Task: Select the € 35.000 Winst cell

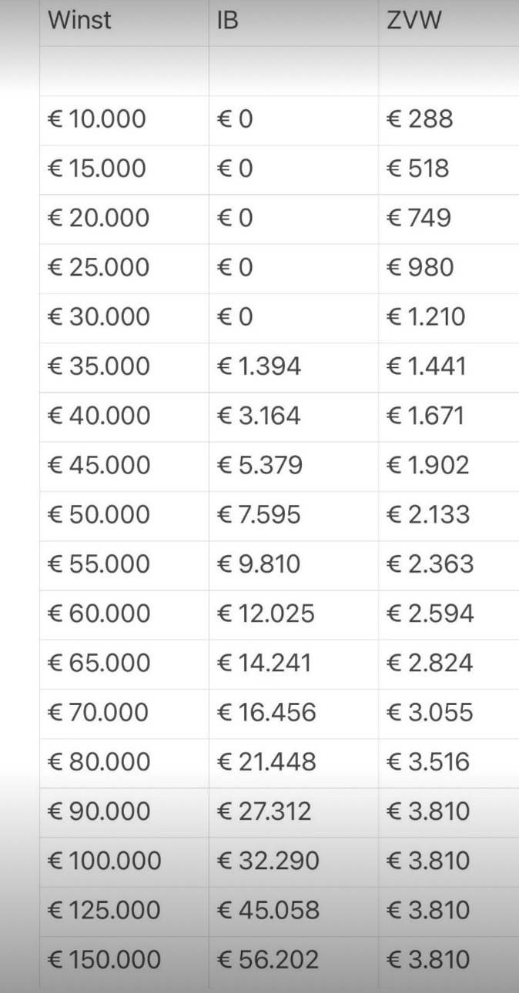Action: [x=124, y=367]
